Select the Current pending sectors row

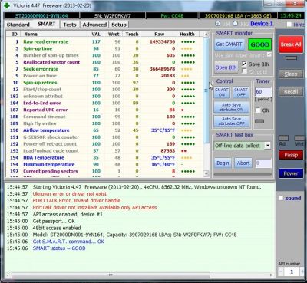pos(104,171)
